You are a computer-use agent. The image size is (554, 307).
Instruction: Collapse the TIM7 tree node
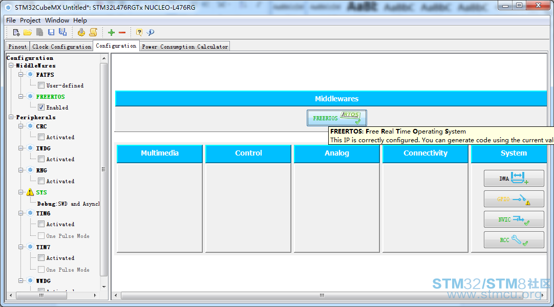coord(21,247)
